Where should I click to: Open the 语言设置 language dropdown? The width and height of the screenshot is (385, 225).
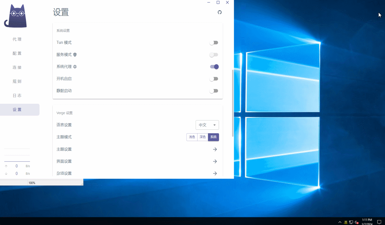coord(207,125)
